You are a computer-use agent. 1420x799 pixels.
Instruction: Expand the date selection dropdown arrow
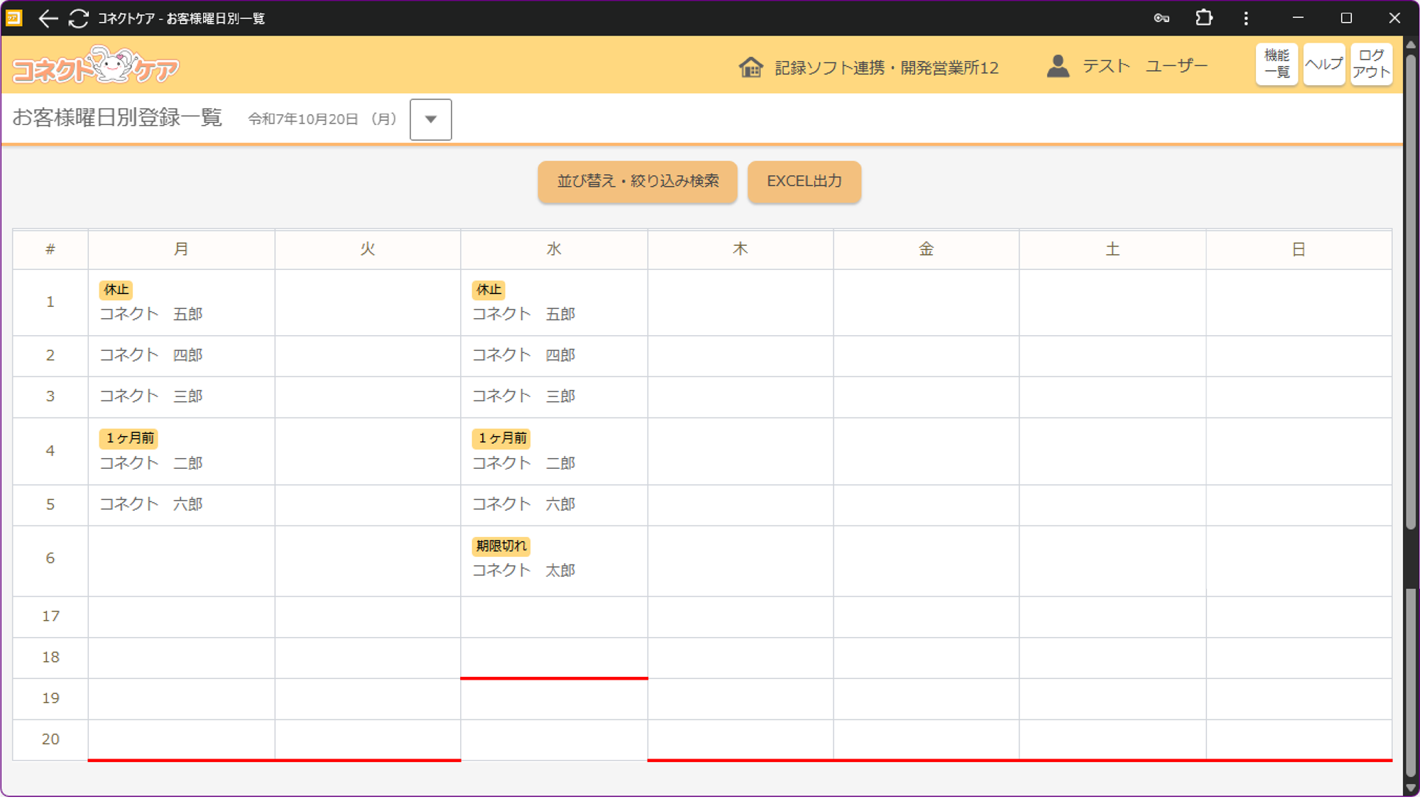pos(430,119)
